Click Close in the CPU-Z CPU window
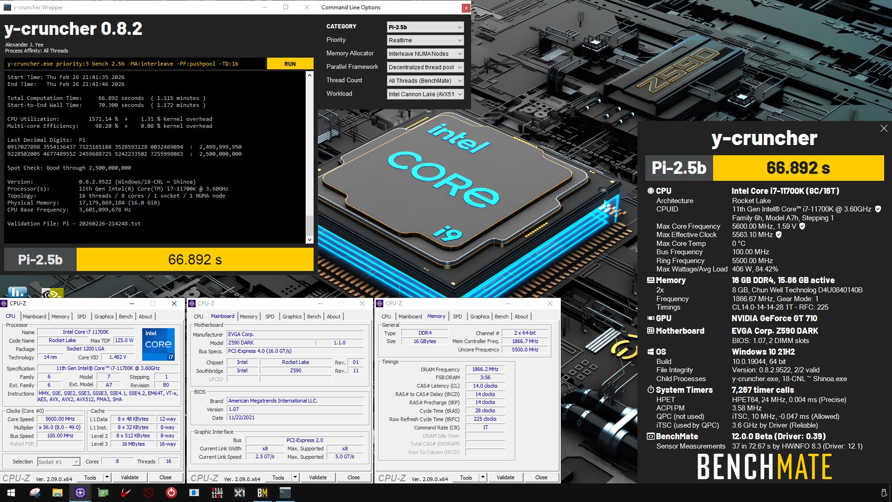The height and width of the screenshot is (502, 892). (x=165, y=477)
